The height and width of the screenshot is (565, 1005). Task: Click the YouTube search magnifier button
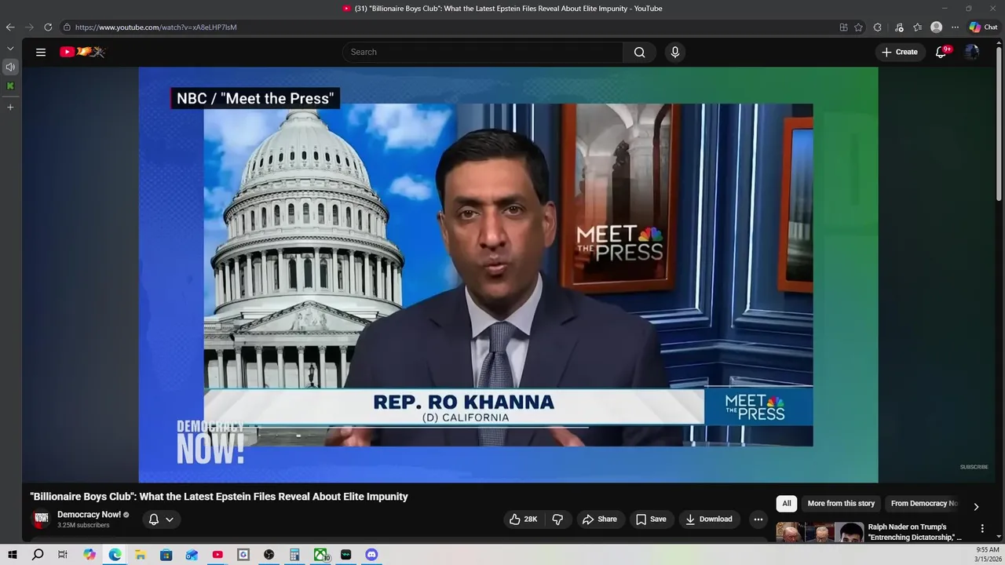tap(640, 52)
